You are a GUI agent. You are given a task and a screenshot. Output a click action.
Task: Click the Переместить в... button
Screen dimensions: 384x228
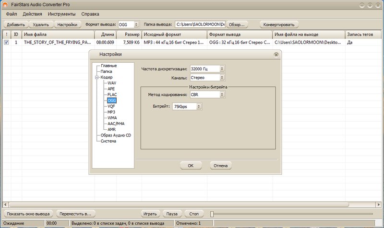coord(75,214)
